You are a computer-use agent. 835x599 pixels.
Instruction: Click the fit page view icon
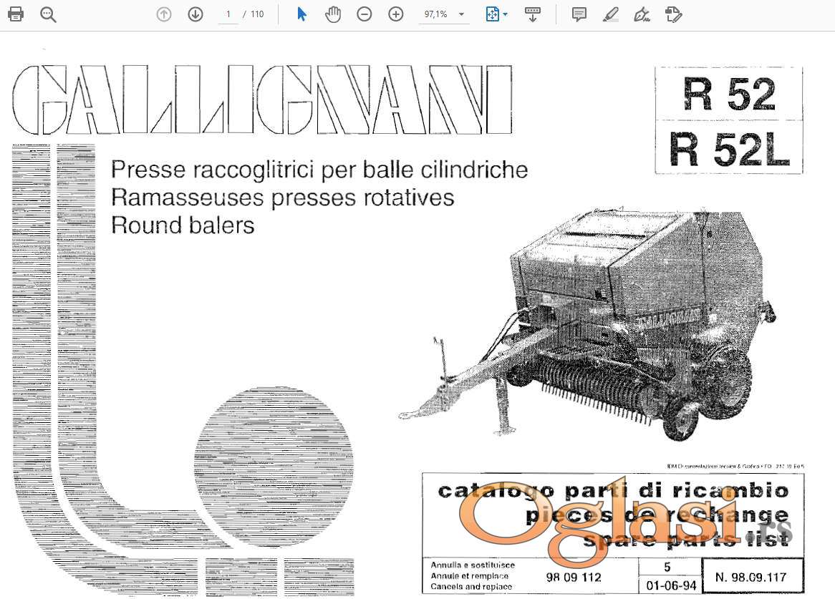point(492,14)
